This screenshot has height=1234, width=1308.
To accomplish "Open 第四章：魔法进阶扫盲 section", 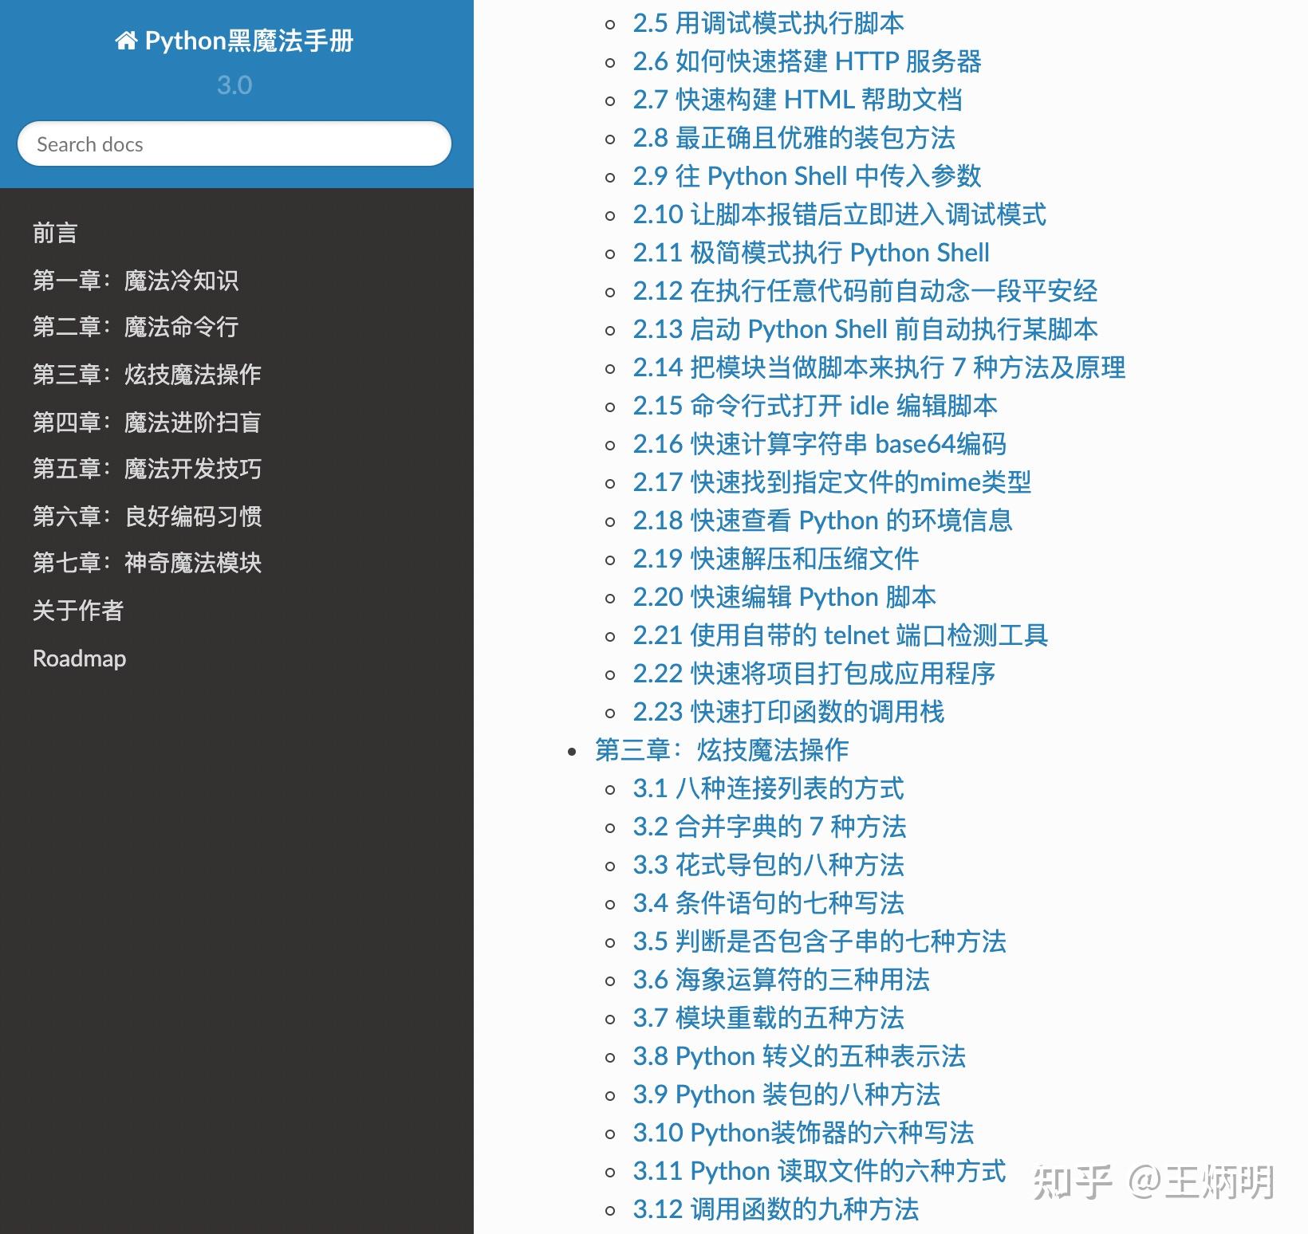I will (148, 422).
